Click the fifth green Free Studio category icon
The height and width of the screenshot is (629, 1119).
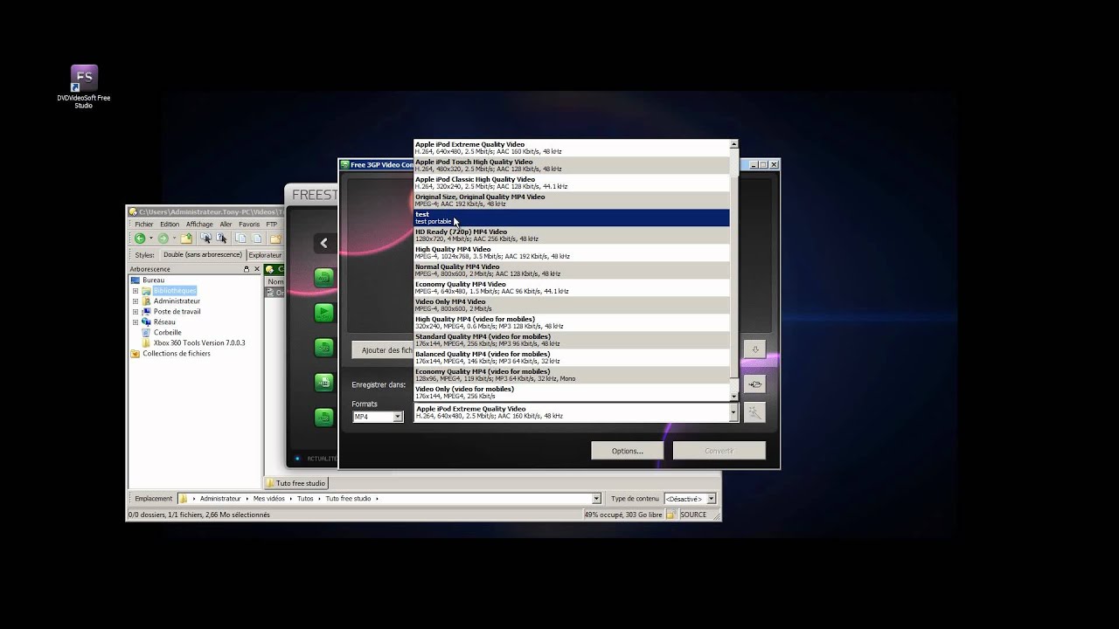(x=323, y=418)
